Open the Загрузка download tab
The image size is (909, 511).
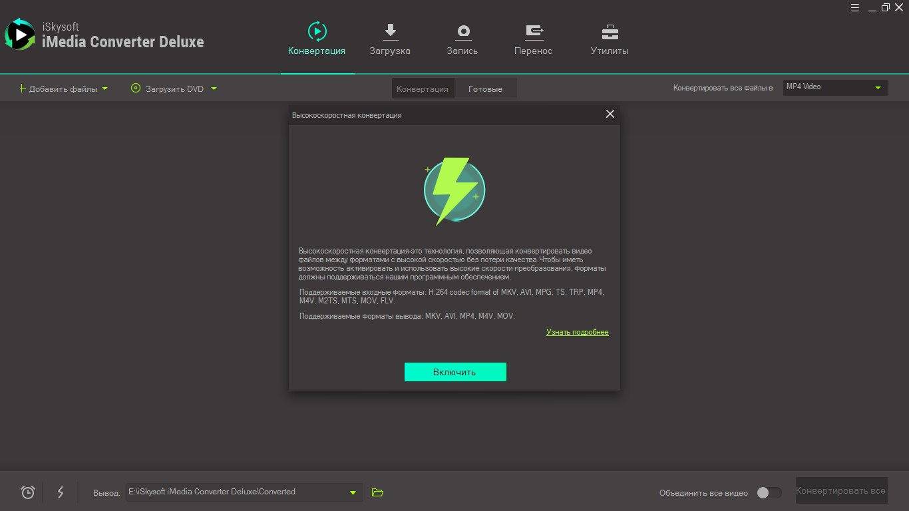pyautogui.click(x=390, y=39)
